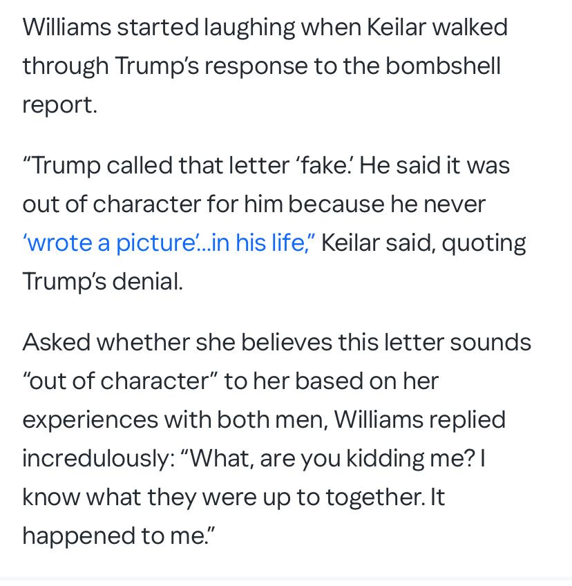The width and height of the screenshot is (572, 586).
Task: Click the quoted word 'fake' in the second paragraph
Action: [322, 164]
